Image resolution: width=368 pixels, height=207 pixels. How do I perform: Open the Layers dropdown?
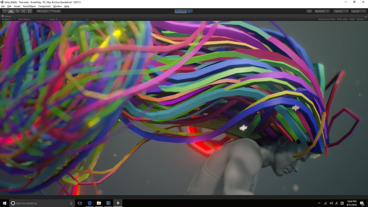click(341, 11)
